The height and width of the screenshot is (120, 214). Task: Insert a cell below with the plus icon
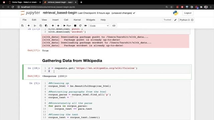click(28, 26)
